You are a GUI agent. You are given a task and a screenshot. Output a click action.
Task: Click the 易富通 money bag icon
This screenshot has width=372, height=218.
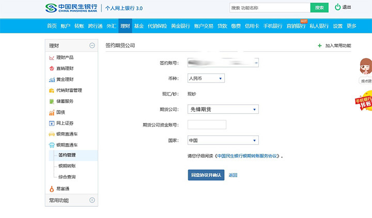pyautogui.click(x=52, y=189)
